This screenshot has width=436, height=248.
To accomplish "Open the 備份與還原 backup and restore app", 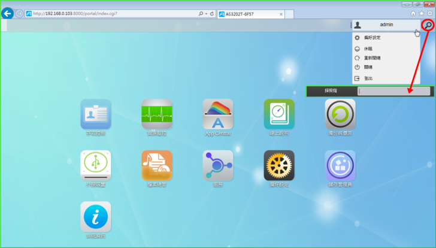I will [340, 114].
